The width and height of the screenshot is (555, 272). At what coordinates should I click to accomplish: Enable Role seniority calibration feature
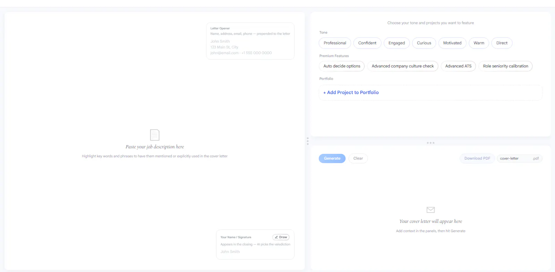coord(505,66)
